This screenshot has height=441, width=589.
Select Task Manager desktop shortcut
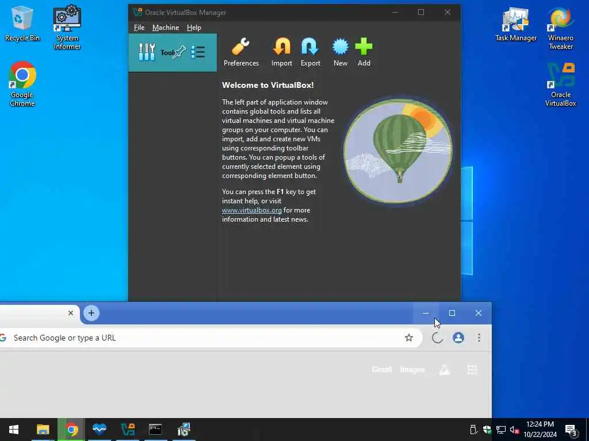[516, 25]
